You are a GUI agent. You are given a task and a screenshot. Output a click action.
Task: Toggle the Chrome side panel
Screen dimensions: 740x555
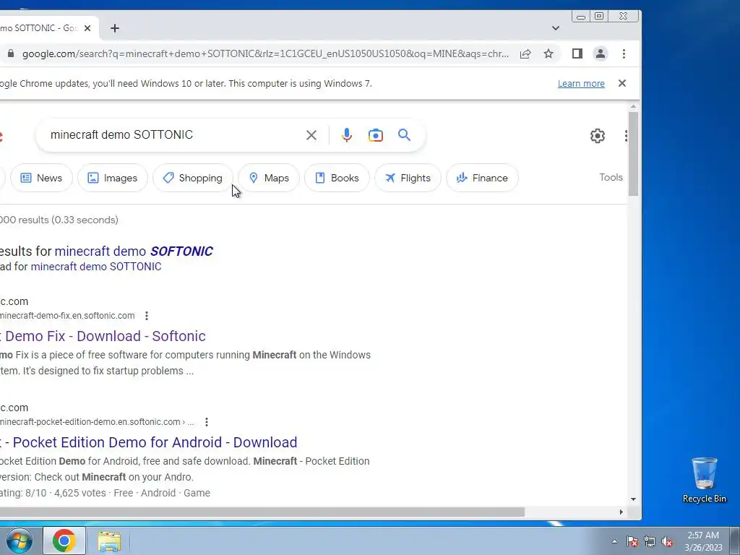[x=577, y=53]
